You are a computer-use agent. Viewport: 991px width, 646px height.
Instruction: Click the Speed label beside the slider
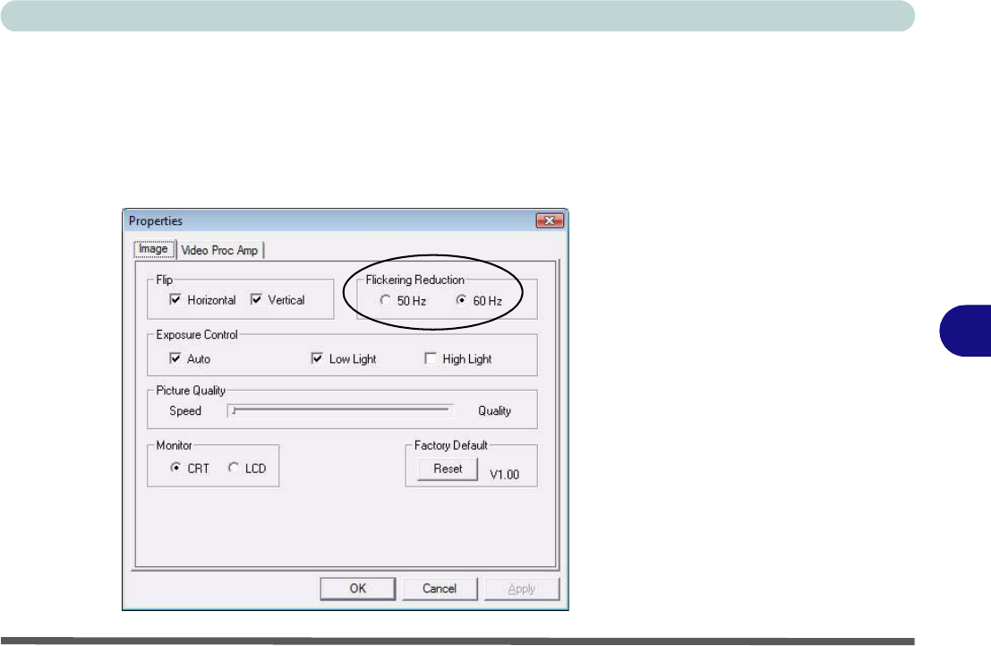tap(185, 410)
